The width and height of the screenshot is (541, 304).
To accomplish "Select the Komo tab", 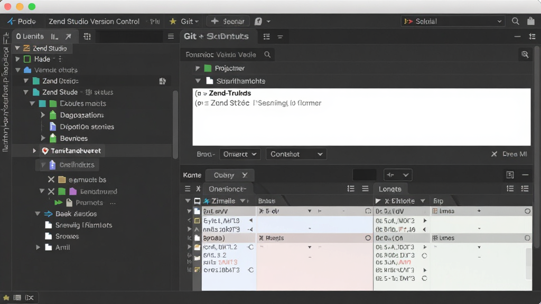I will tap(192, 175).
